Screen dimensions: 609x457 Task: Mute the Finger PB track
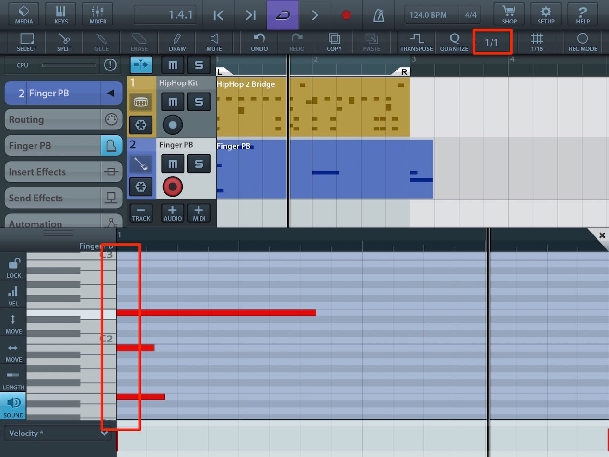[x=173, y=164]
